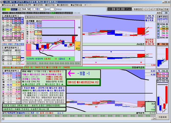171x123 pixels.
Task: Select the plus crosshair tool
Action: pos(151,9)
